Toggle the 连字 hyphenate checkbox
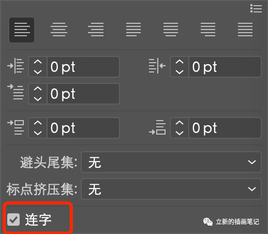 [x=13, y=220]
